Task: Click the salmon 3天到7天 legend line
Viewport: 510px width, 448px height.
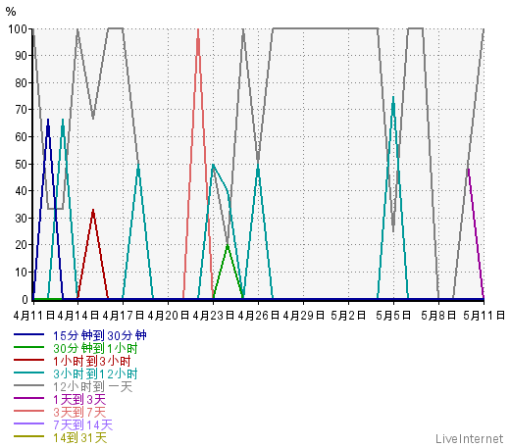Action: click(28, 411)
